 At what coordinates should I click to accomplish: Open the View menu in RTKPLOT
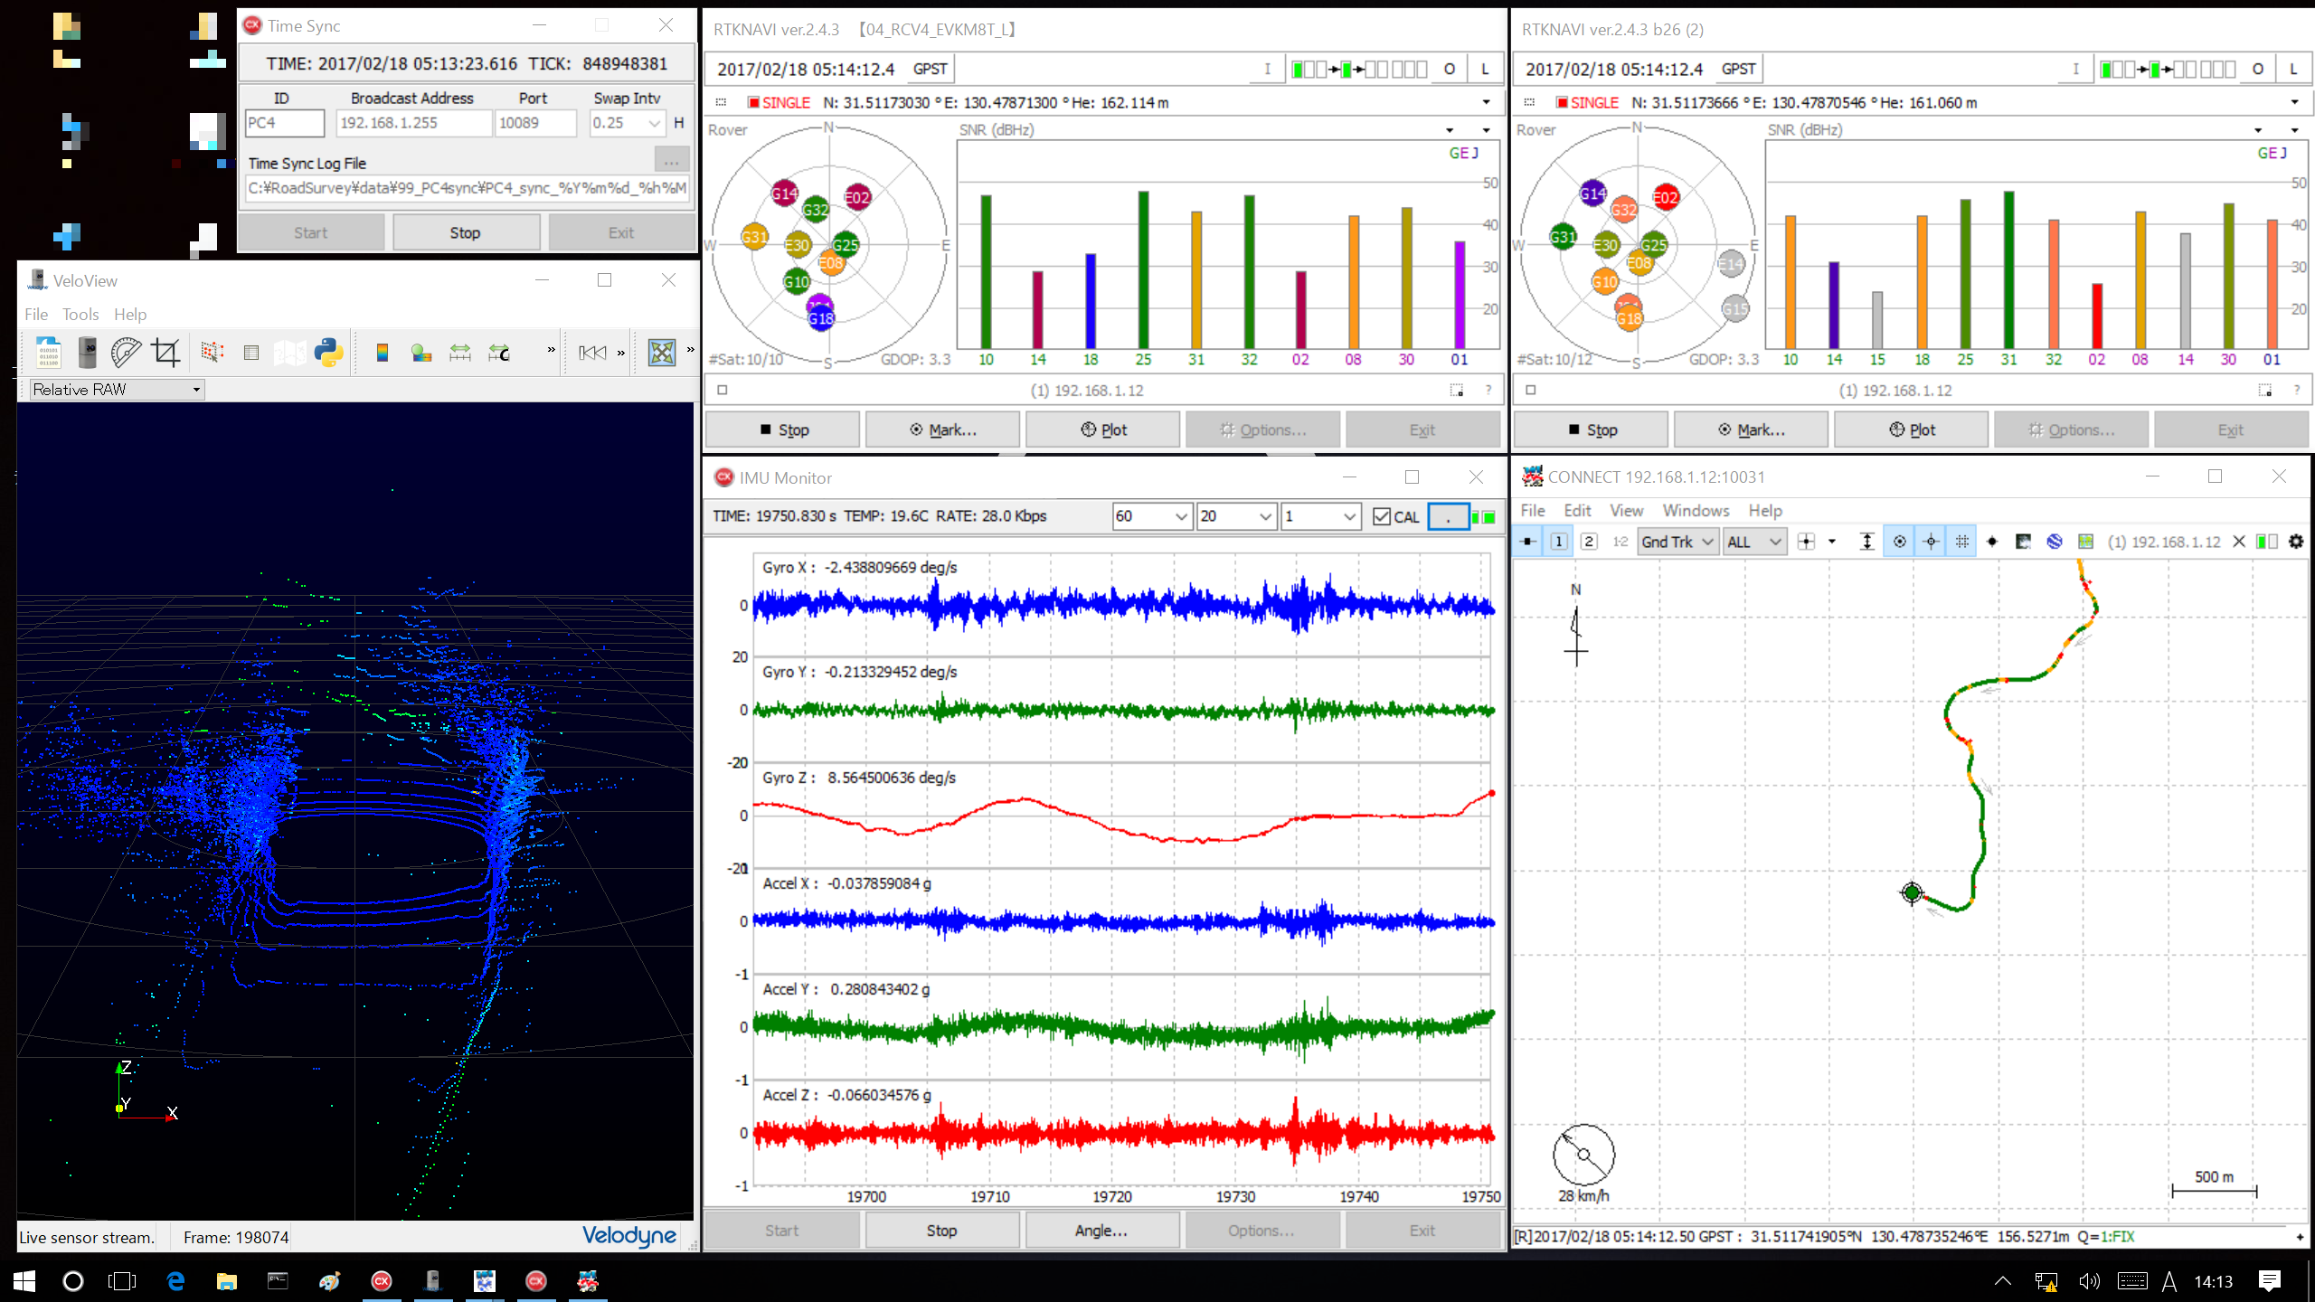coord(1626,511)
